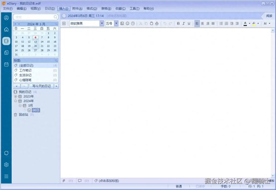Open the AI dropdown
Viewport: 276px width, 190px height.
pos(267,23)
